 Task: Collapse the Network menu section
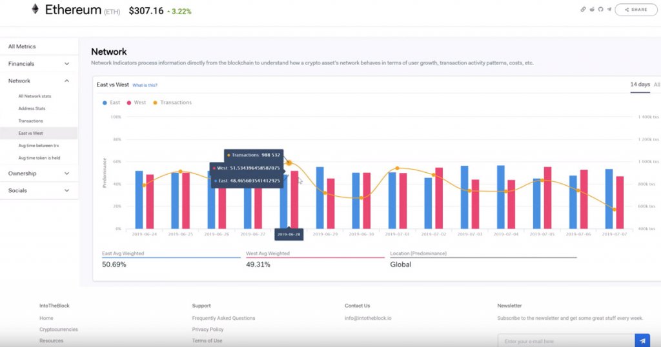pos(39,81)
